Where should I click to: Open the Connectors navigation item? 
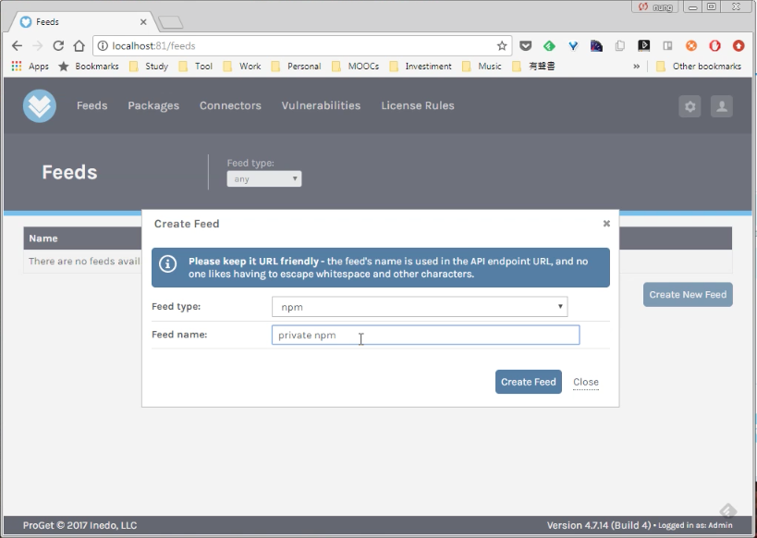(x=230, y=105)
